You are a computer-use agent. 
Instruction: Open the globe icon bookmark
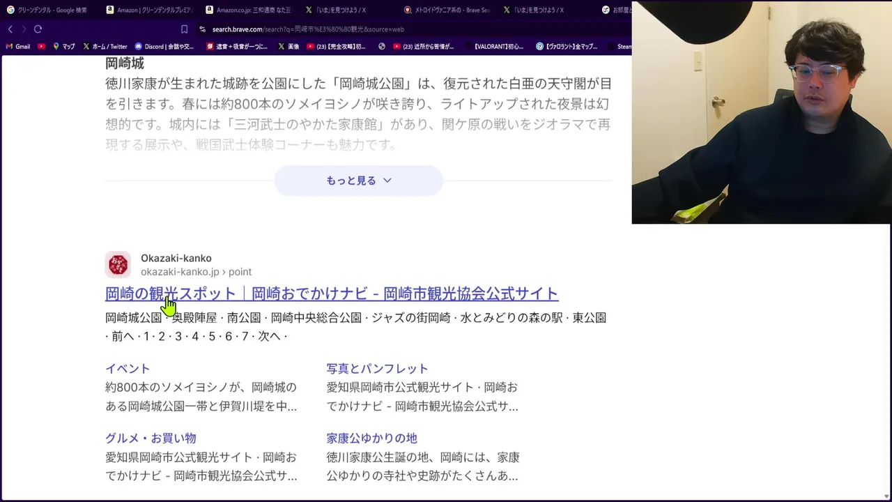point(382,47)
